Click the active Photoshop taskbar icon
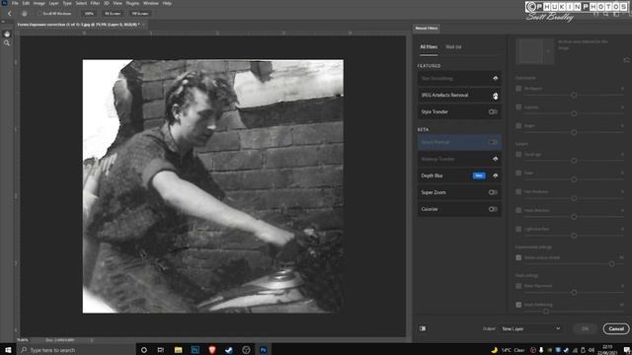The image size is (632, 355). pyautogui.click(x=264, y=350)
